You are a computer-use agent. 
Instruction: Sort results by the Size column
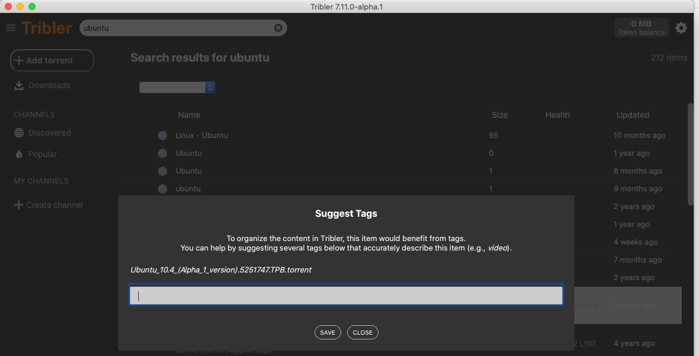[500, 115]
